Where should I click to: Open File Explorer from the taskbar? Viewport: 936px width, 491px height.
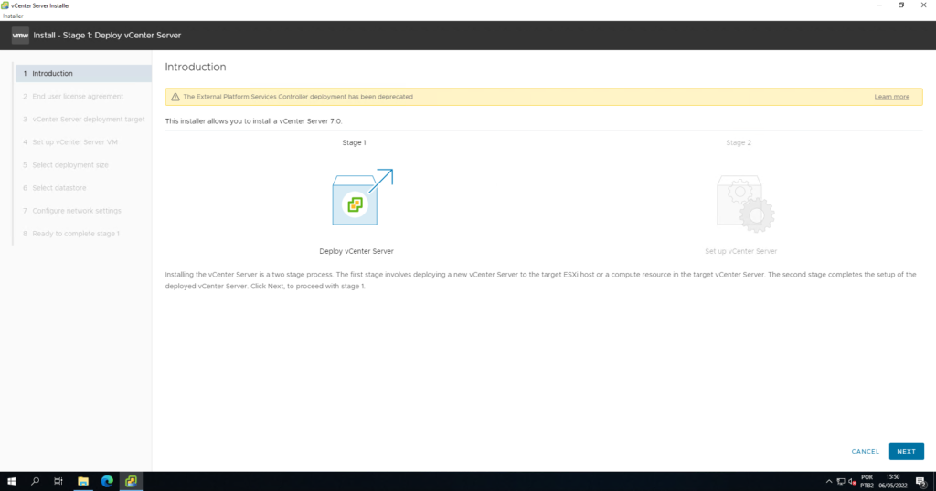coord(83,481)
